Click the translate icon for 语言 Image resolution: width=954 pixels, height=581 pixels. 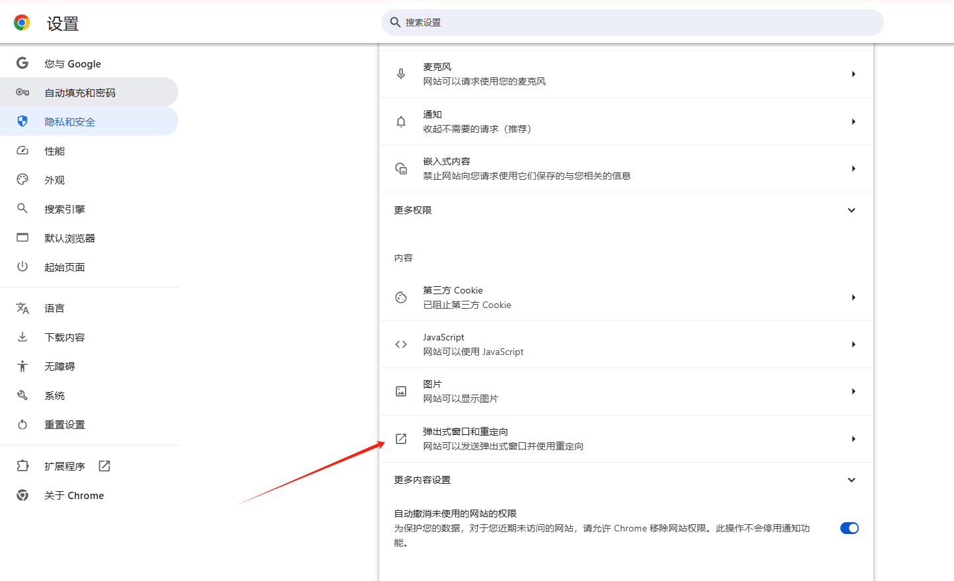[x=22, y=308]
